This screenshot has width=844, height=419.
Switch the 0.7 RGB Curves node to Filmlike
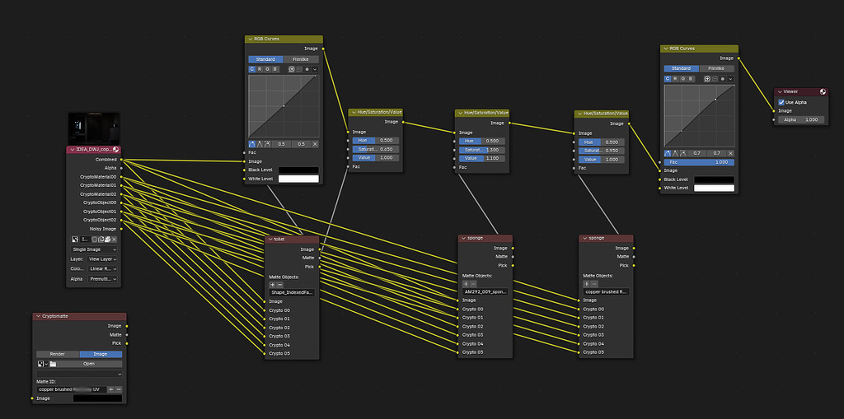pyautogui.click(x=716, y=68)
